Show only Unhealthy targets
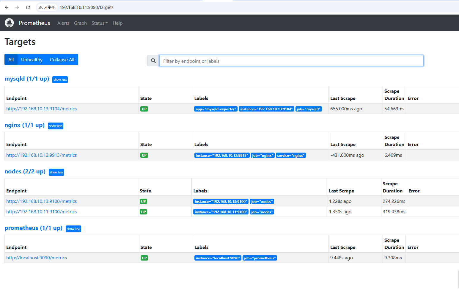459x290 pixels. (x=32, y=59)
